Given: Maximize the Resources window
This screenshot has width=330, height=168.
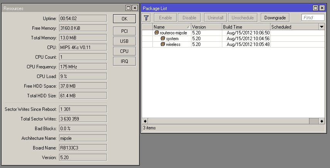Looking at the screenshot, I should coord(128,8).
